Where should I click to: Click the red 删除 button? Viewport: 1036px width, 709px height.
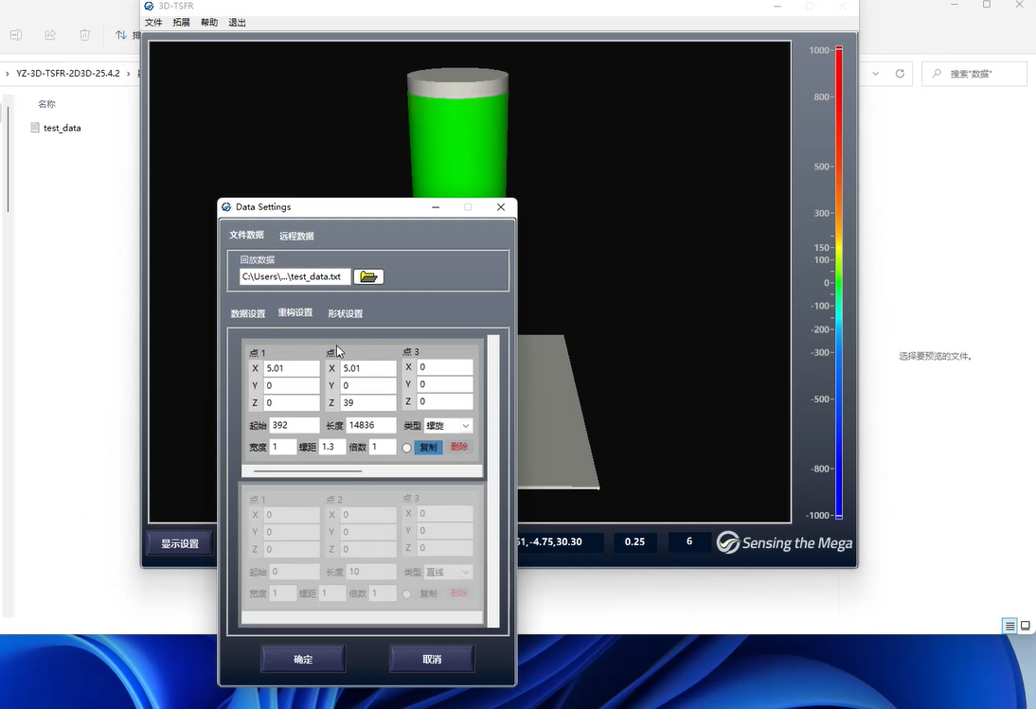click(459, 447)
